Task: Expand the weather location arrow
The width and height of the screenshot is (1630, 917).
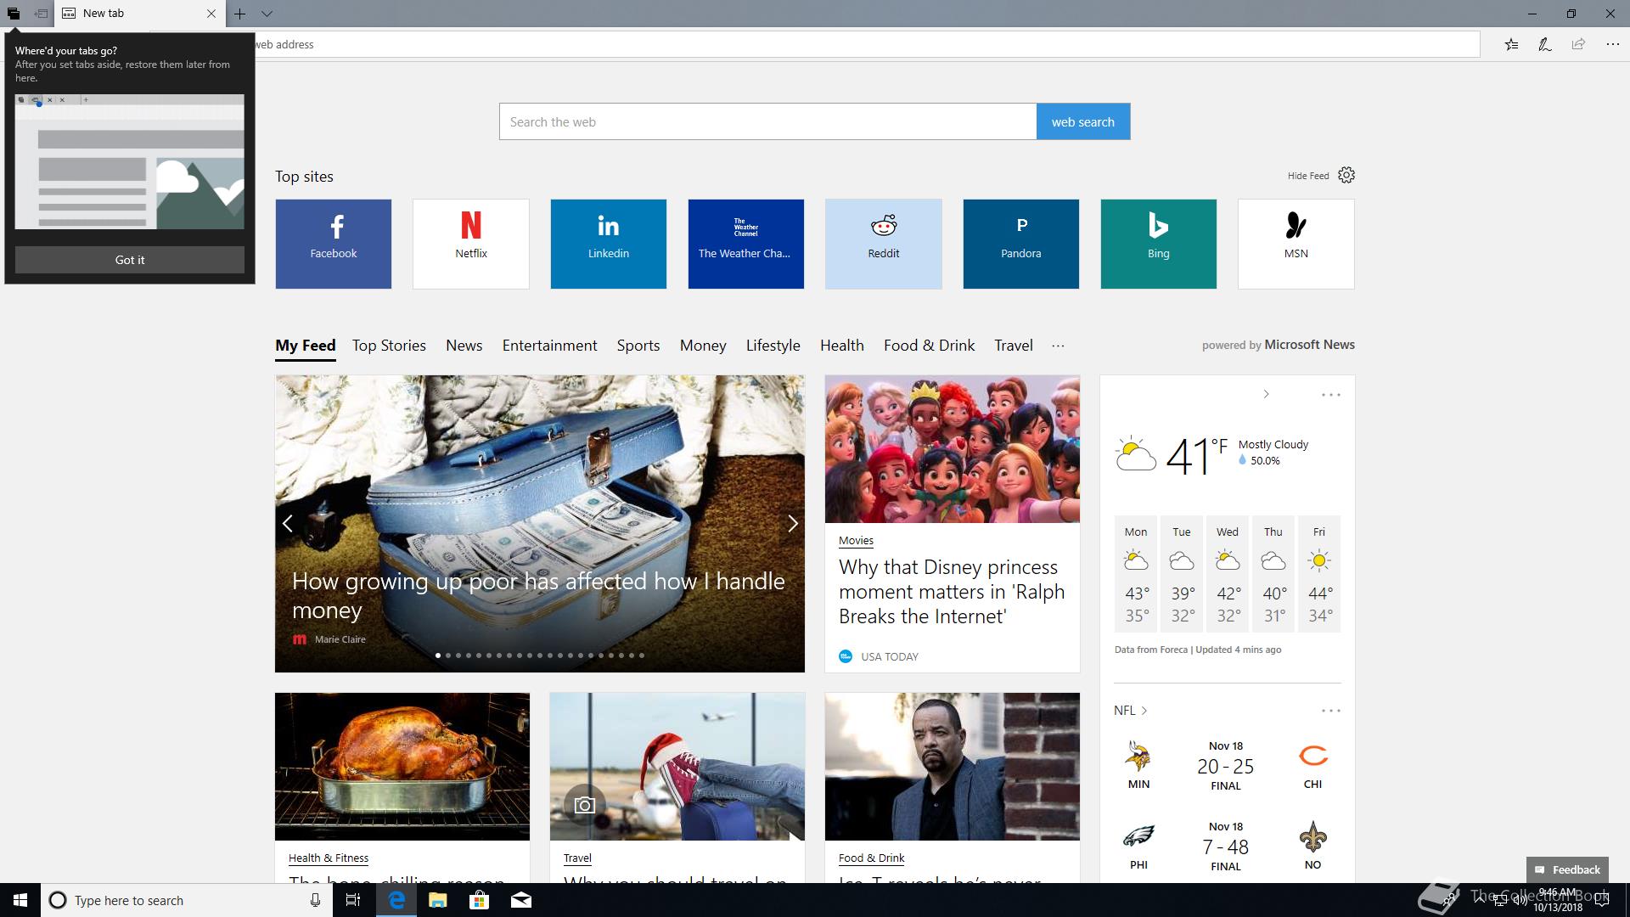Action: click(x=1266, y=394)
